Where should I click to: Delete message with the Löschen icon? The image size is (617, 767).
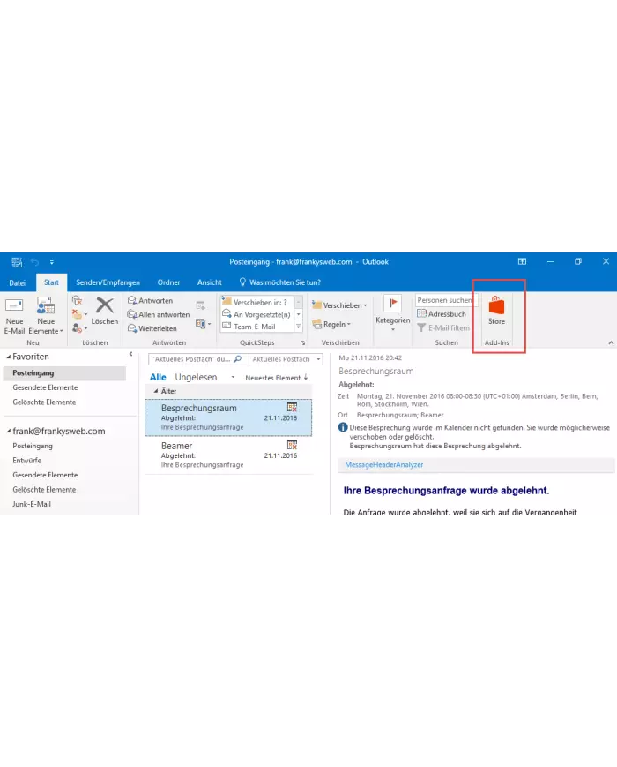[x=105, y=311]
